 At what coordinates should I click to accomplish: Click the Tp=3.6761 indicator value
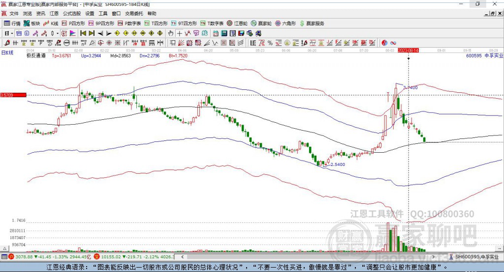point(61,55)
